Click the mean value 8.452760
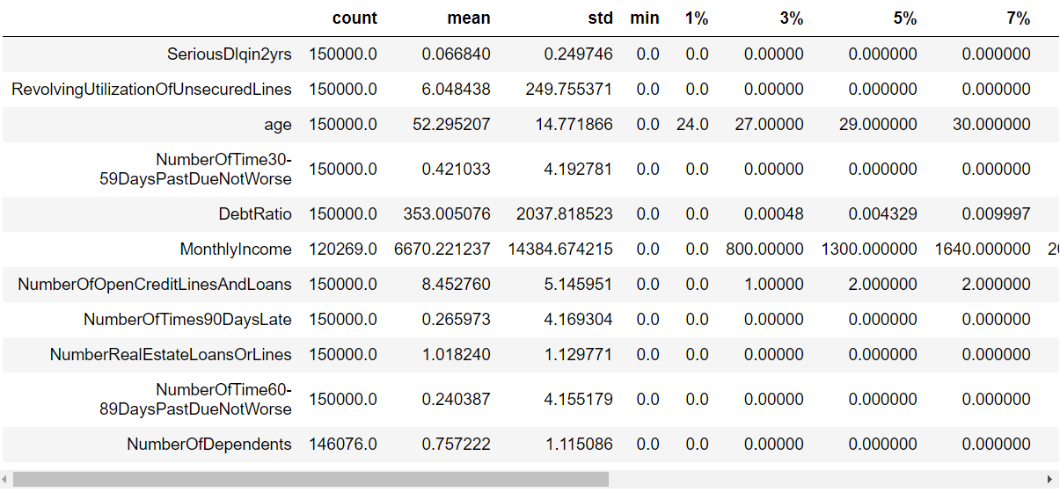 click(457, 284)
